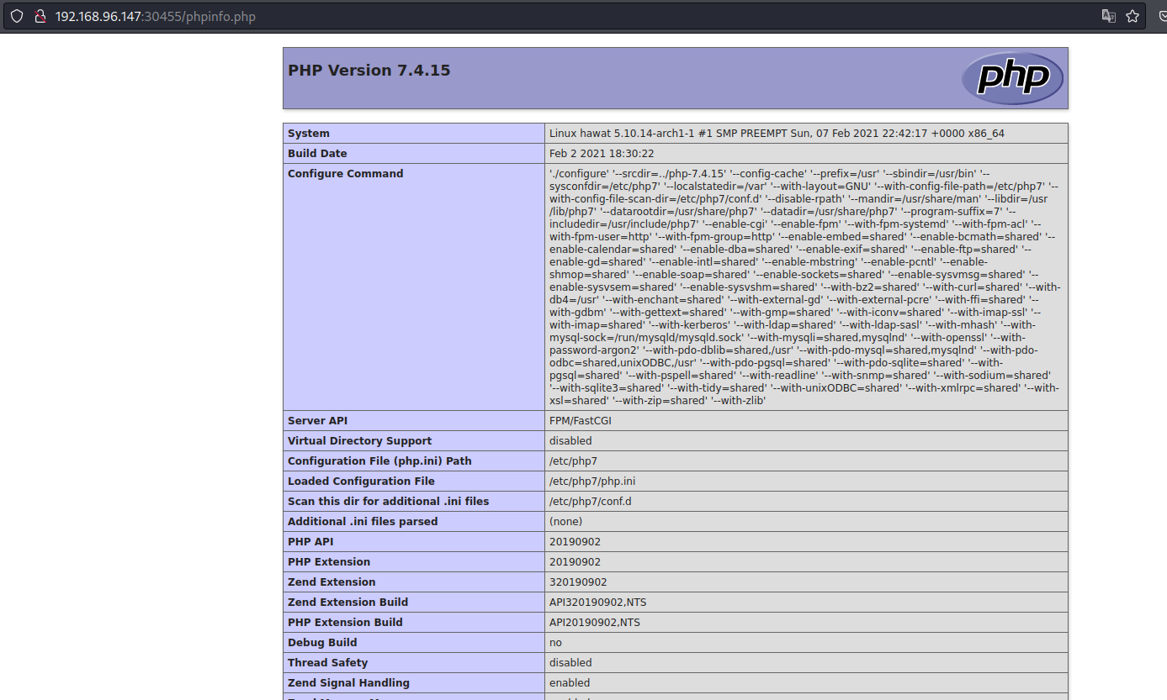Screen dimensions: 1167x700
Task: Click the Virtual Directory Support label
Action: coord(359,441)
